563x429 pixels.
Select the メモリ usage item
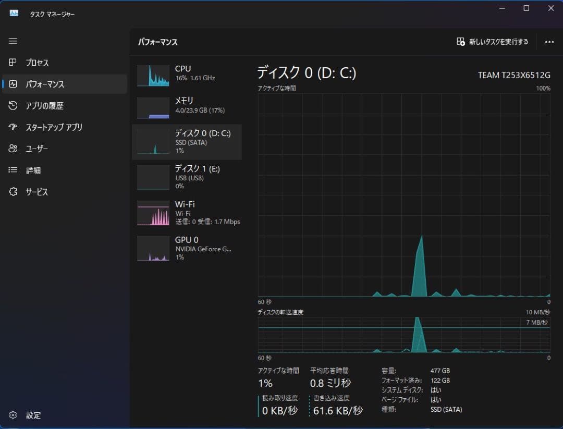click(x=187, y=105)
